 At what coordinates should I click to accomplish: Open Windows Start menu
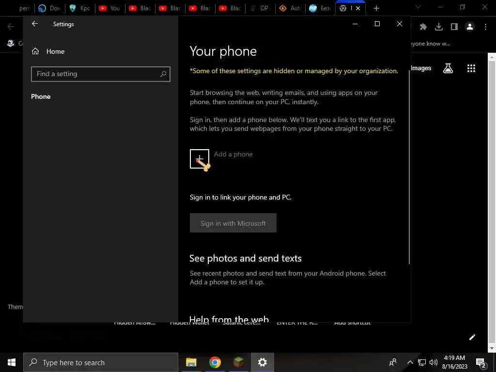click(x=12, y=362)
